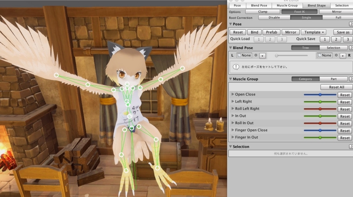Toggle the Mirror option in Options row
Image resolution: width=353 pixels, height=197 pixels.
[x=336, y=11]
